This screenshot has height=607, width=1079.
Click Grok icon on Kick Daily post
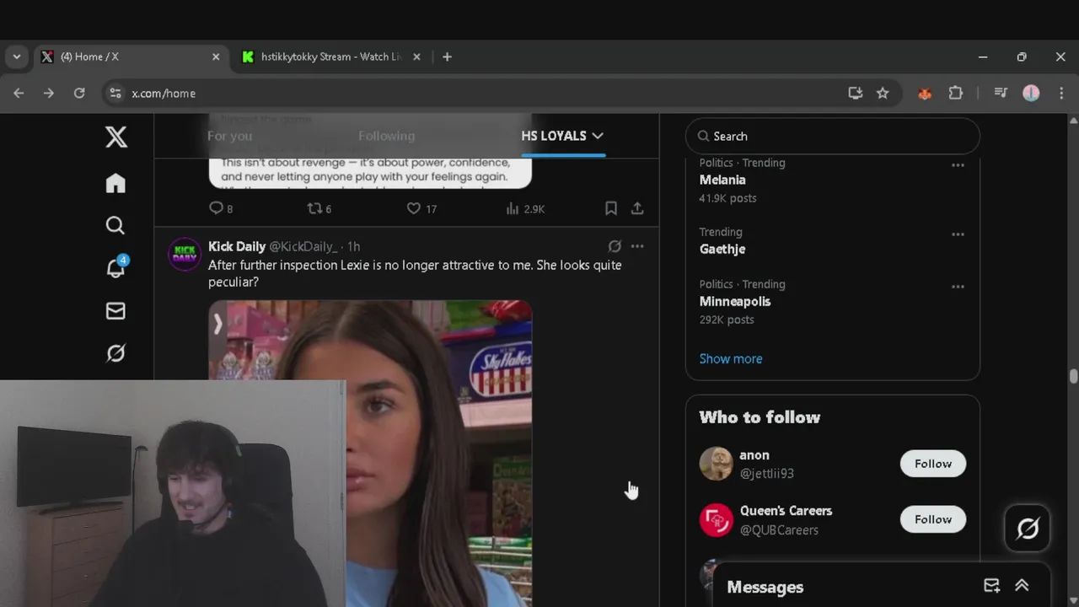pyautogui.click(x=615, y=246)
